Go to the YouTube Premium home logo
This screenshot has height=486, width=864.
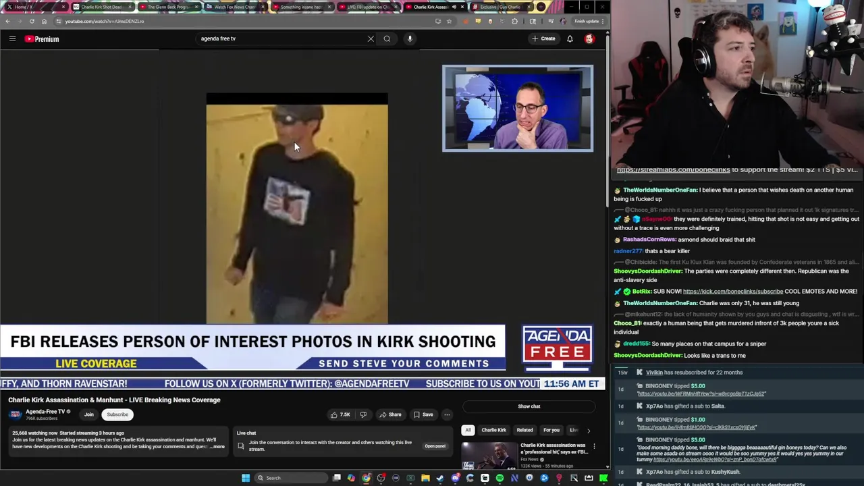(x=42, y=39)
